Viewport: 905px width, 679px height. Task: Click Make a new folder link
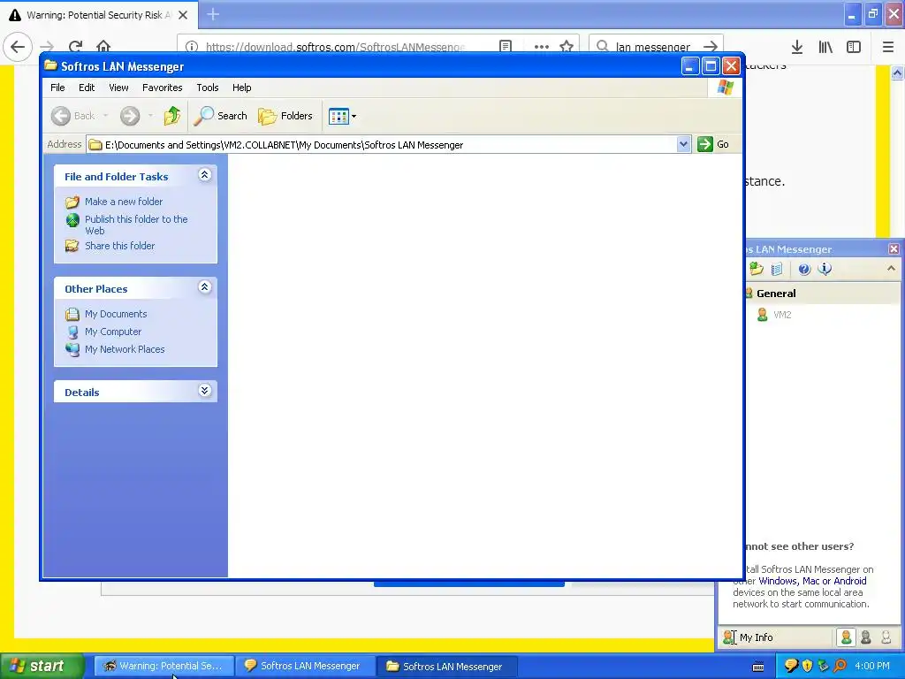124,202
